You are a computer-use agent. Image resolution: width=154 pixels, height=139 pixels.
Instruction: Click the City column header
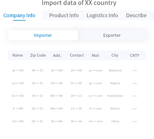(115, 55)
